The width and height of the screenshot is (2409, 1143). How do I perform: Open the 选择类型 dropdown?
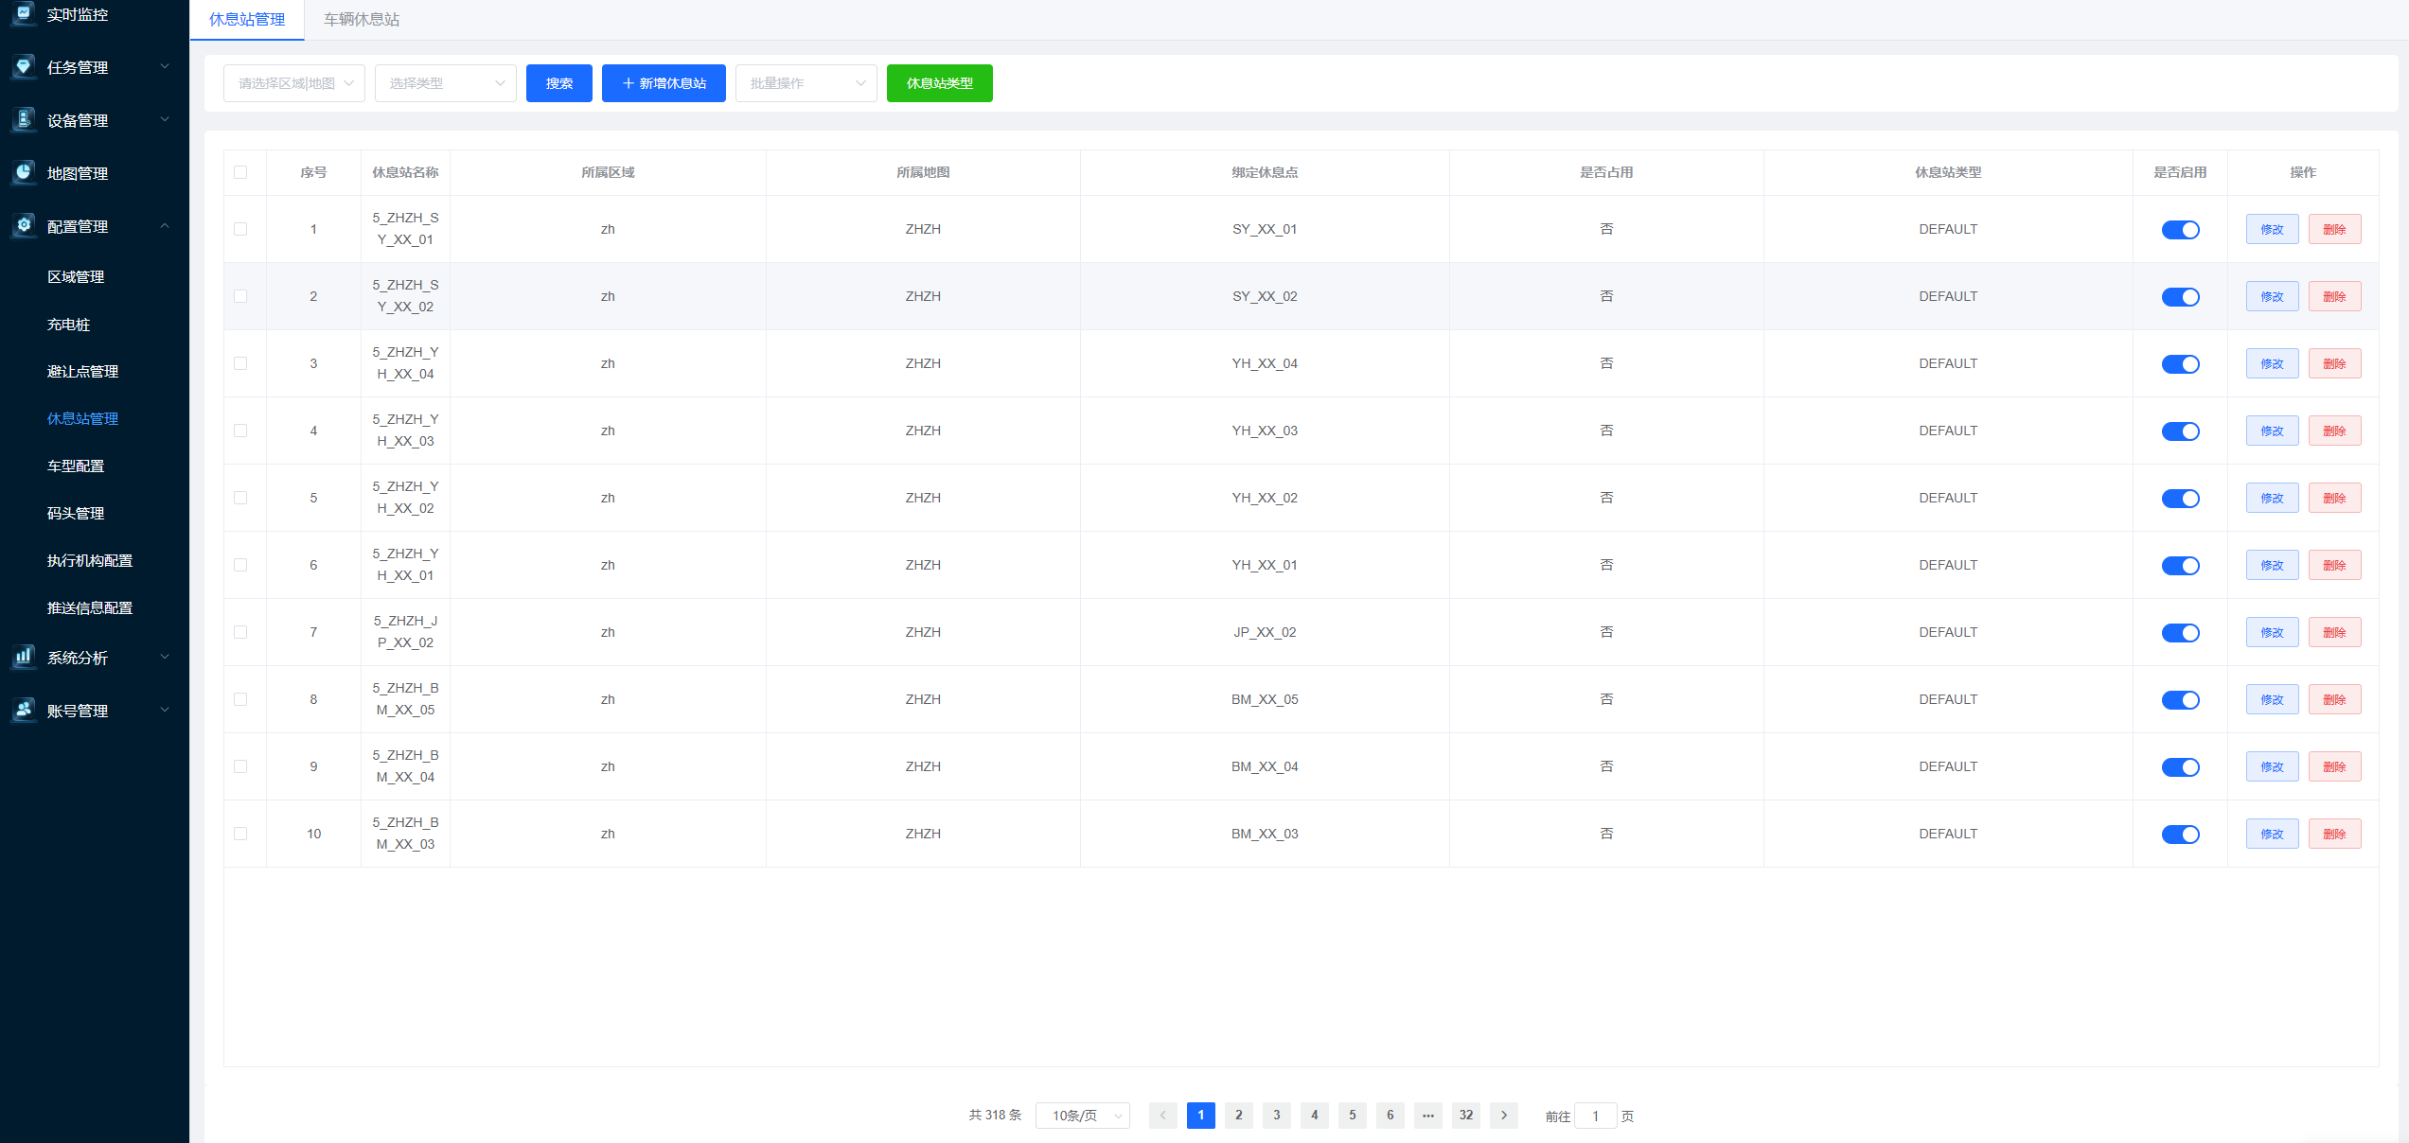pyautogui.click(x=446, y=83)
